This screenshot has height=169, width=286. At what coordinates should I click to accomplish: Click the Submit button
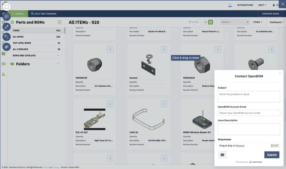271,155
